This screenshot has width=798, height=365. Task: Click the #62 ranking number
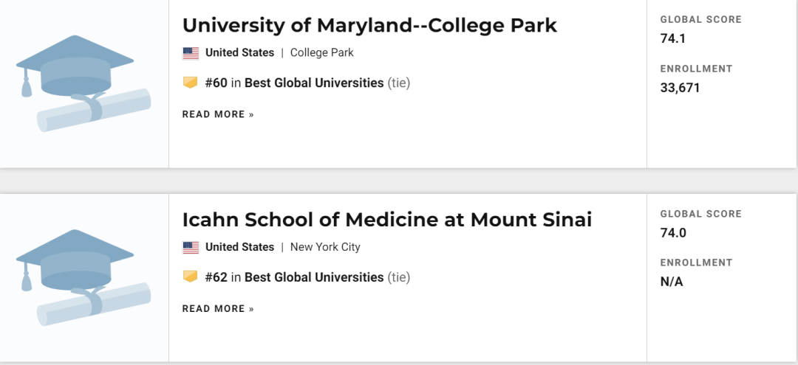tap(216, 277)
